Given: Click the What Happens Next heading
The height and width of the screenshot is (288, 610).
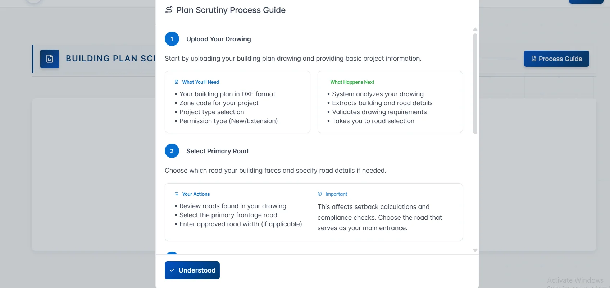Looking at the screenshot, I should pyautogui.click(x=352, y=82).
